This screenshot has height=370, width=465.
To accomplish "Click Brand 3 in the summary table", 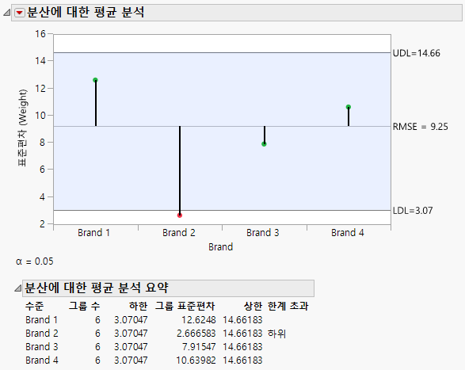I will coord(41,347).
